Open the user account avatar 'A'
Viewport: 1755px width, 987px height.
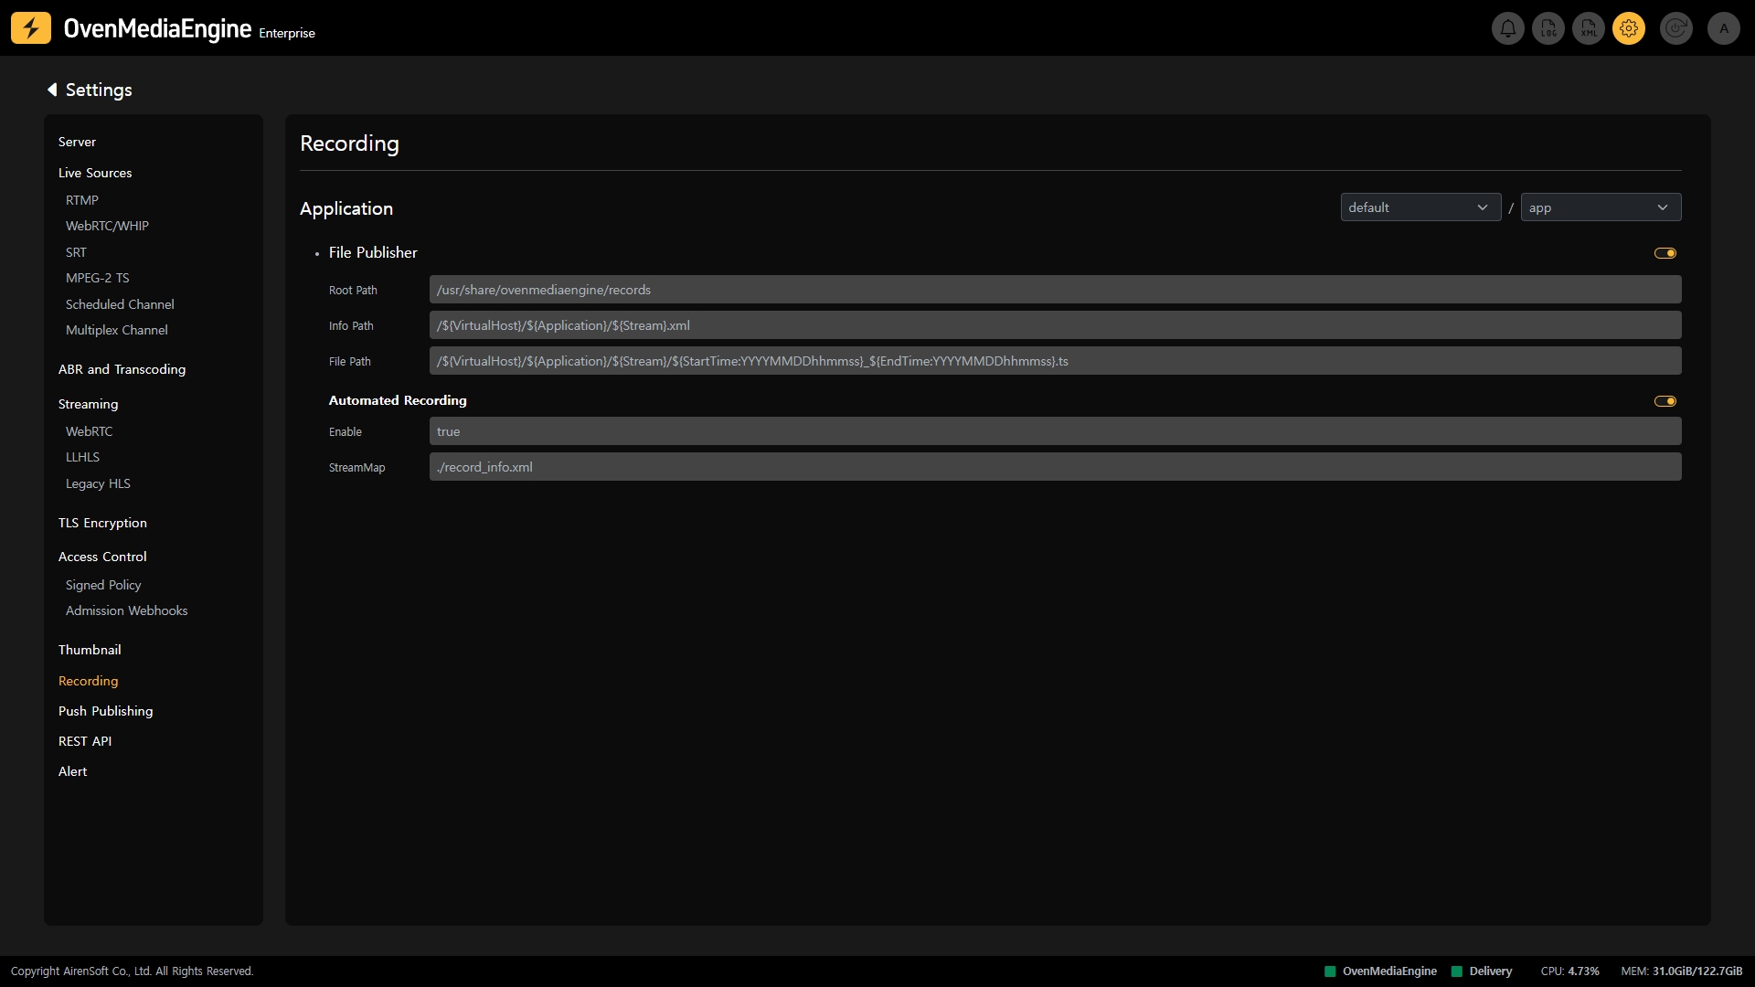[1724, 29]
